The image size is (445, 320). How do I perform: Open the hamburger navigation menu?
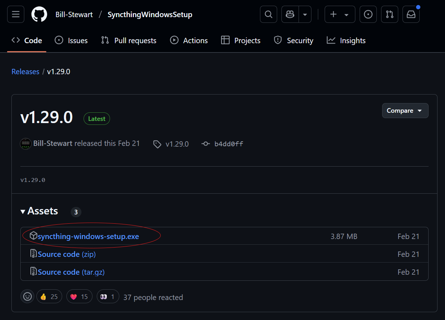[x=16, y=14]
